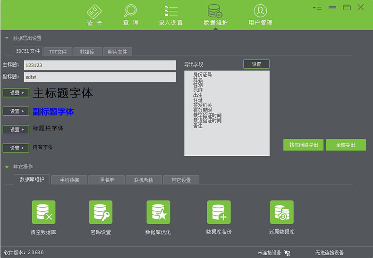Open the 录入设置 entry settings
The width and height of the screenshot is (373, 258).
point(170,14)
